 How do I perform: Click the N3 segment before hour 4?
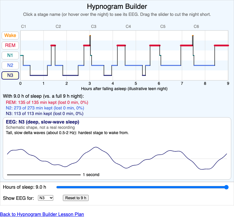coord(108,75)
